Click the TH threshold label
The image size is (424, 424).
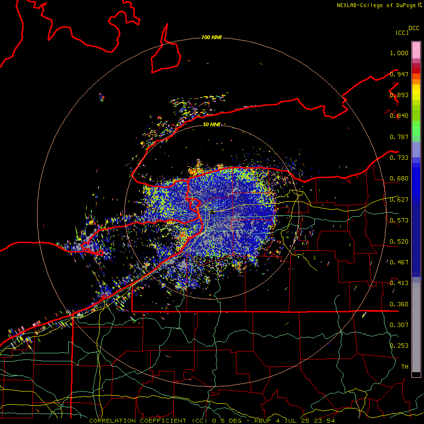(405, 367)
